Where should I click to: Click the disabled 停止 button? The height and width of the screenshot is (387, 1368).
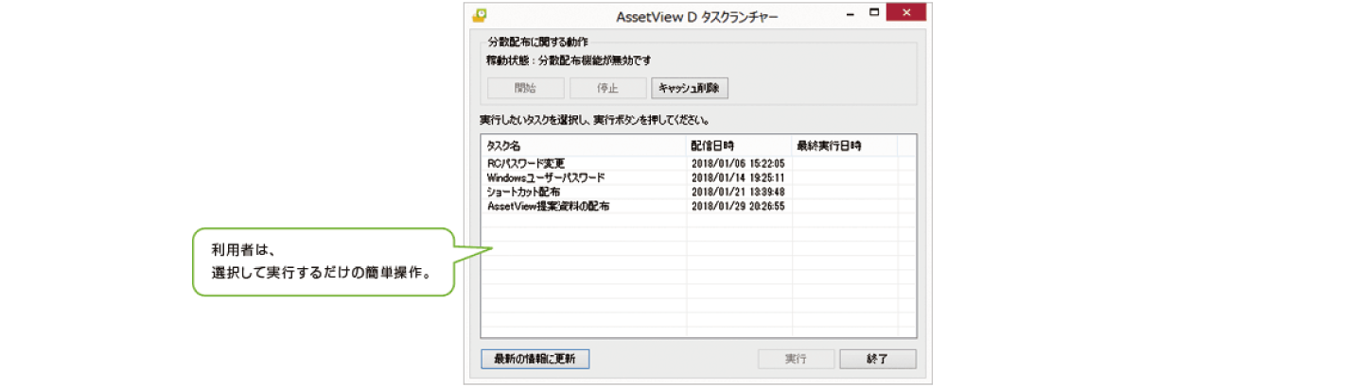[x=607, y=88]
